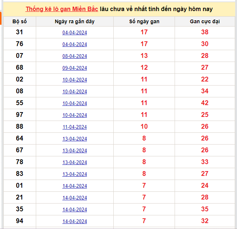
Task: Open the 14-04-2024 link for number 35
Action: 75,209
